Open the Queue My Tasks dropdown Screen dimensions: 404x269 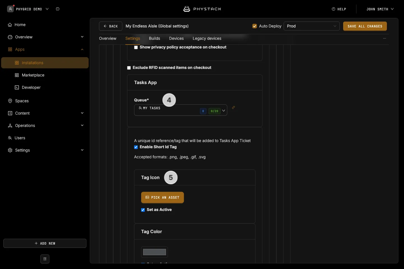181,110
